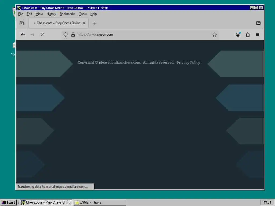Screen dimensions: 275x206
Task: Open the View menu
Action: (39, 14)
